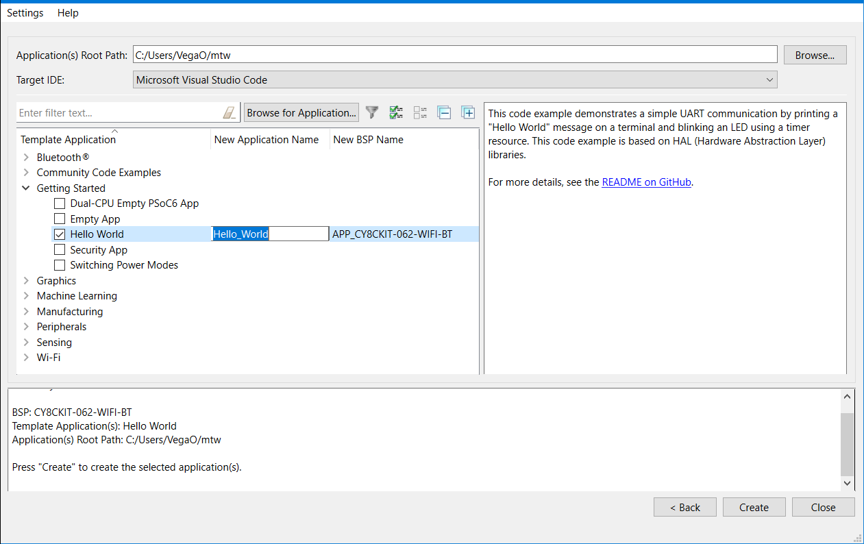Click the Hello_World application name field
The image size is (864, 544).
271,234
